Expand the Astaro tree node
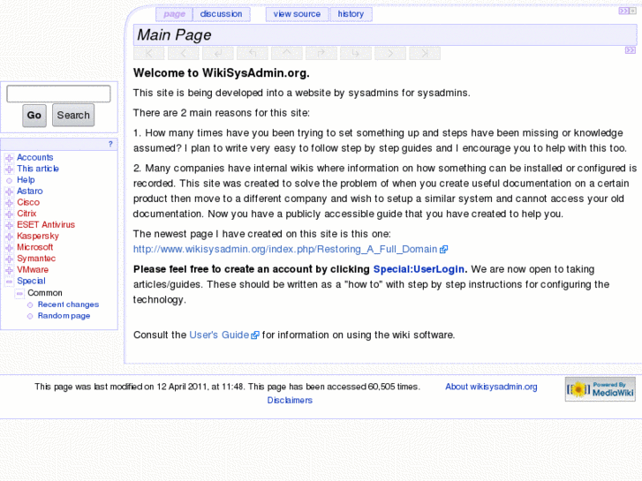Image resolution: width=642 pixels, height=481 pixels. (9, 192)
